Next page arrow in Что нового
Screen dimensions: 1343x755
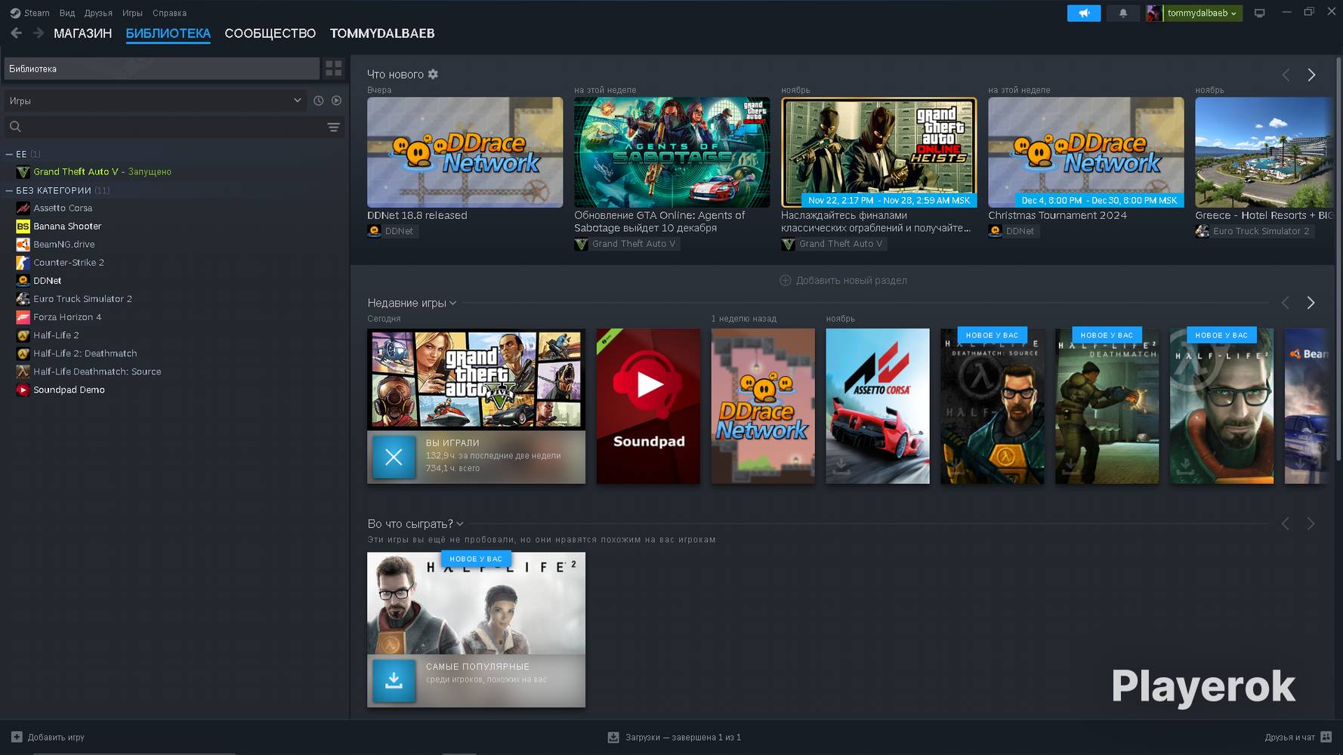point(1311,75)
